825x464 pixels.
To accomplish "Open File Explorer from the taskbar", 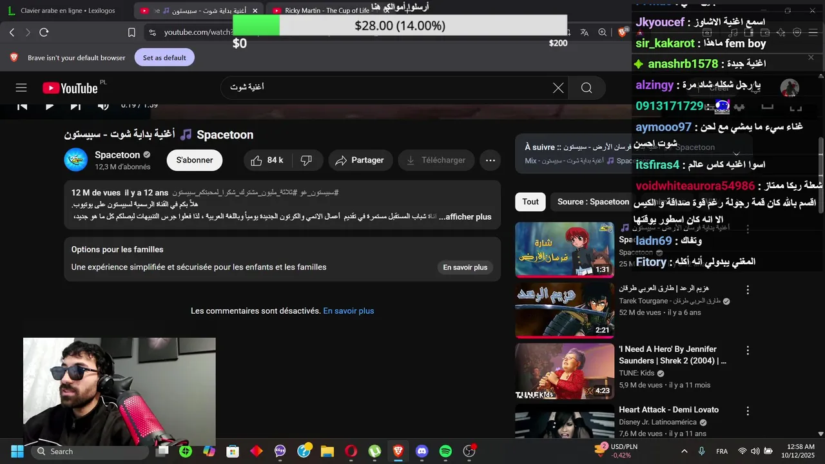I will [x=327, y=451].
